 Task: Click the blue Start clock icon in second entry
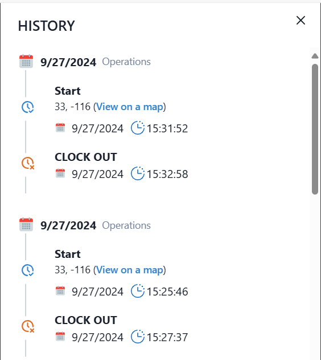point(28,270)
